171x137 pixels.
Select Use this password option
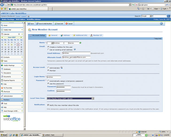(48, 83)
